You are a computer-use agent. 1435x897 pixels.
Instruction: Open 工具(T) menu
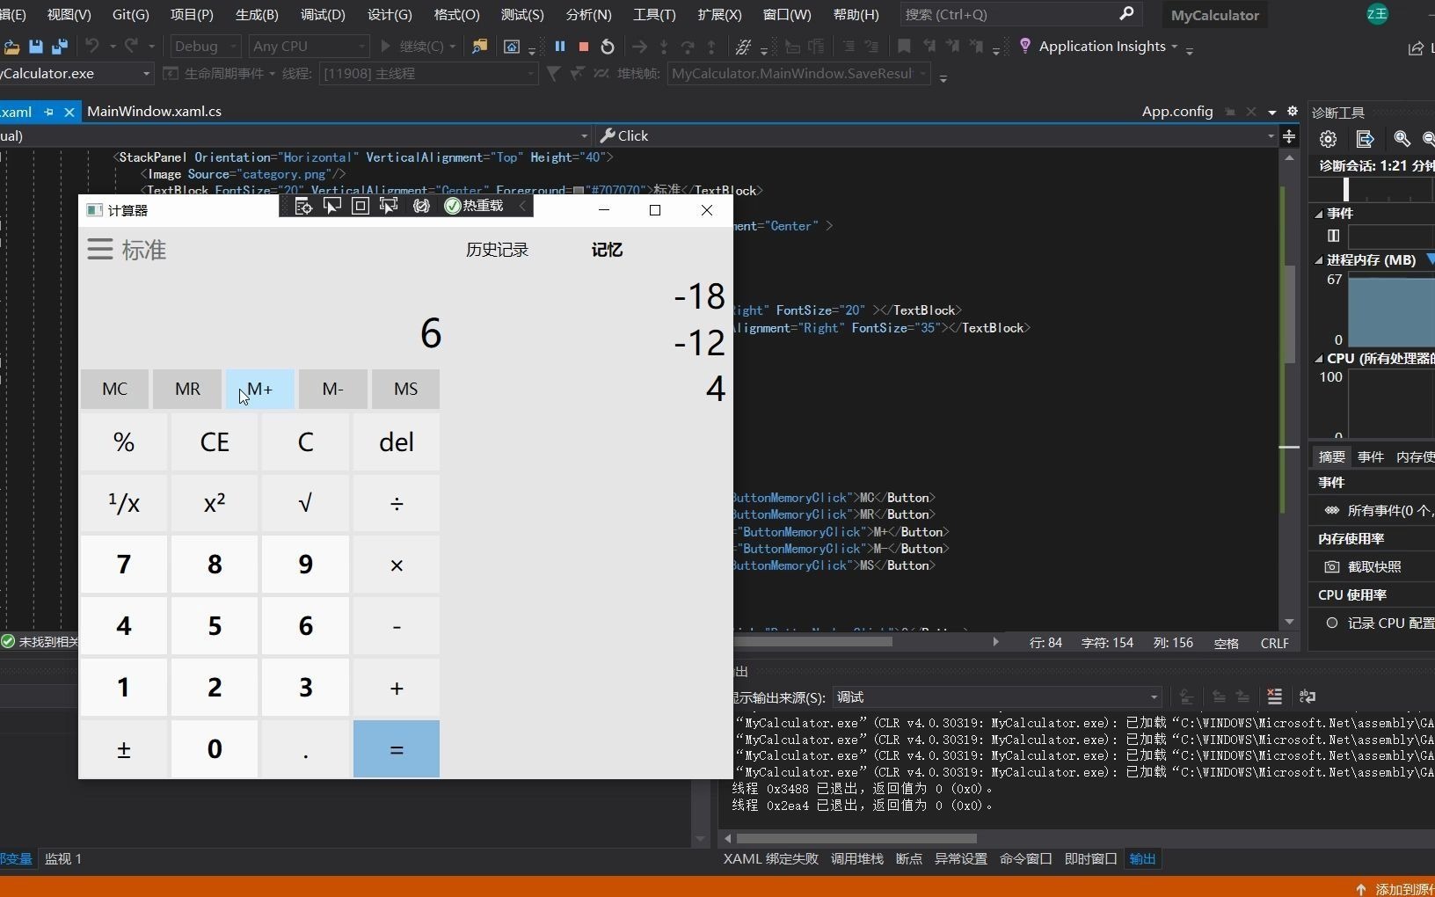pyautogui.click(x=654, y=15)
